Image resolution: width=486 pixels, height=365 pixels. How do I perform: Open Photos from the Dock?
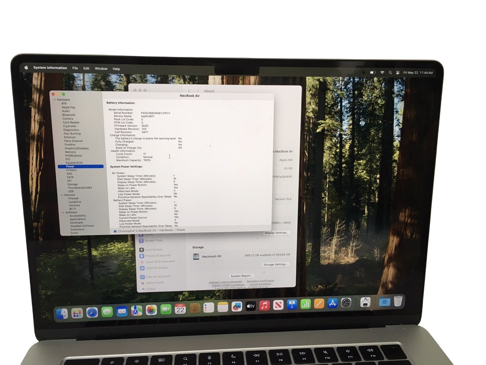click(151, 310)
